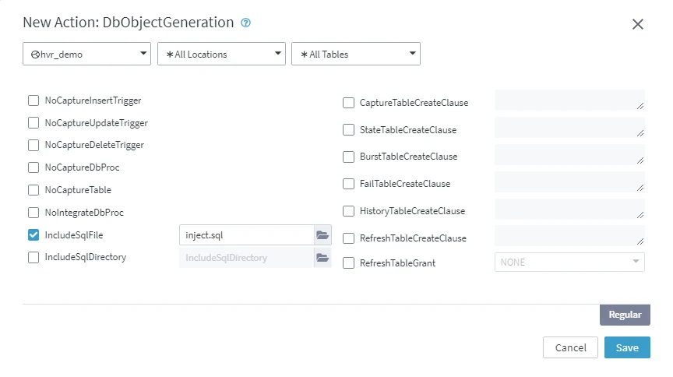
Task: Enable NoCaptureInsertTrigger checkbox
Action: coord(33,100)
